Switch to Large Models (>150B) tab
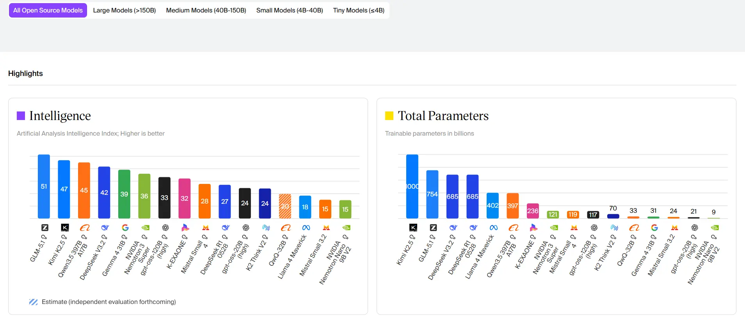745x318 pixels. click(124, 11)
